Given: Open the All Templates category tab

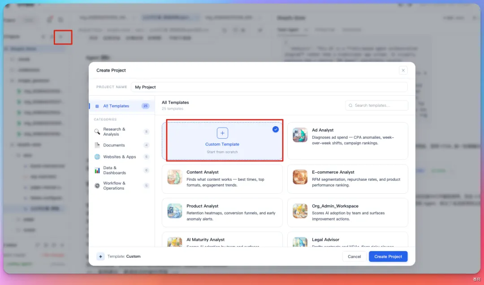Looking at the screenshot, I should [116, 106].
